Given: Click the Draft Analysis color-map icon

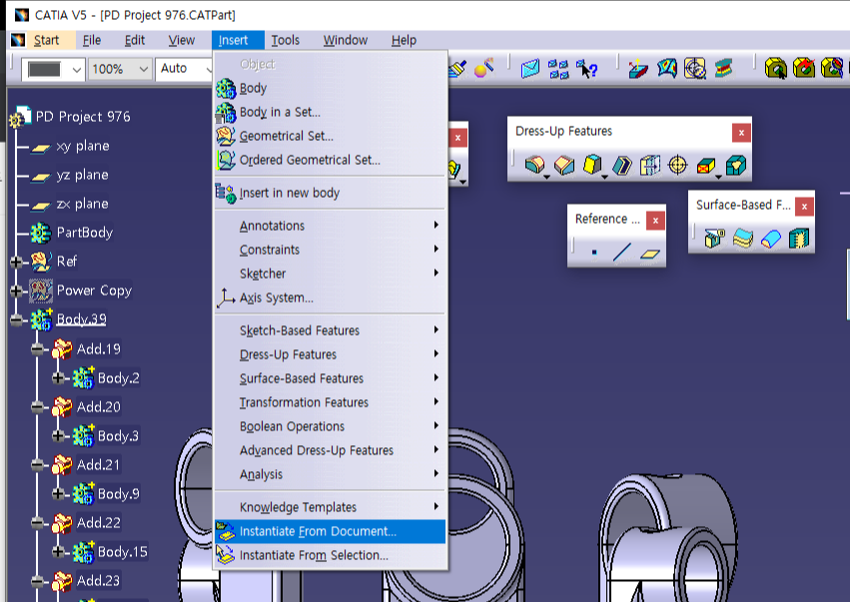Looking at the screenshot, I should (x=667, y=69).
